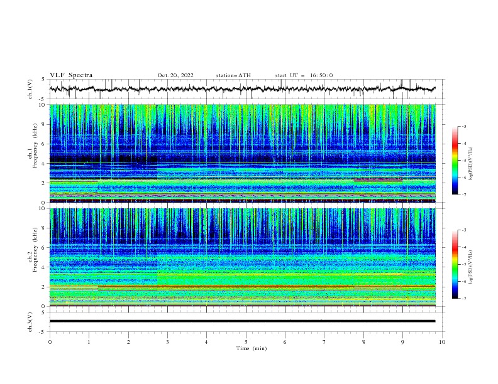Click the ch.1 colorbar 'log(PSD)(V²/Hz)' label
Viewport: 498px width, 384px height.
471,164
